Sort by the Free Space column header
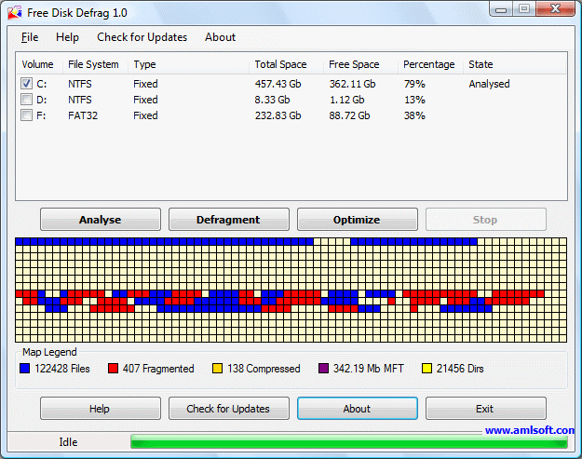582x459 pixels. tap(354, 64)
